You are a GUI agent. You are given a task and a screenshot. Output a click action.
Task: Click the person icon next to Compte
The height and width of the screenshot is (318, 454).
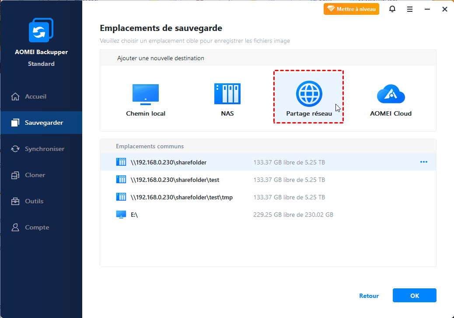coord(15,227)
